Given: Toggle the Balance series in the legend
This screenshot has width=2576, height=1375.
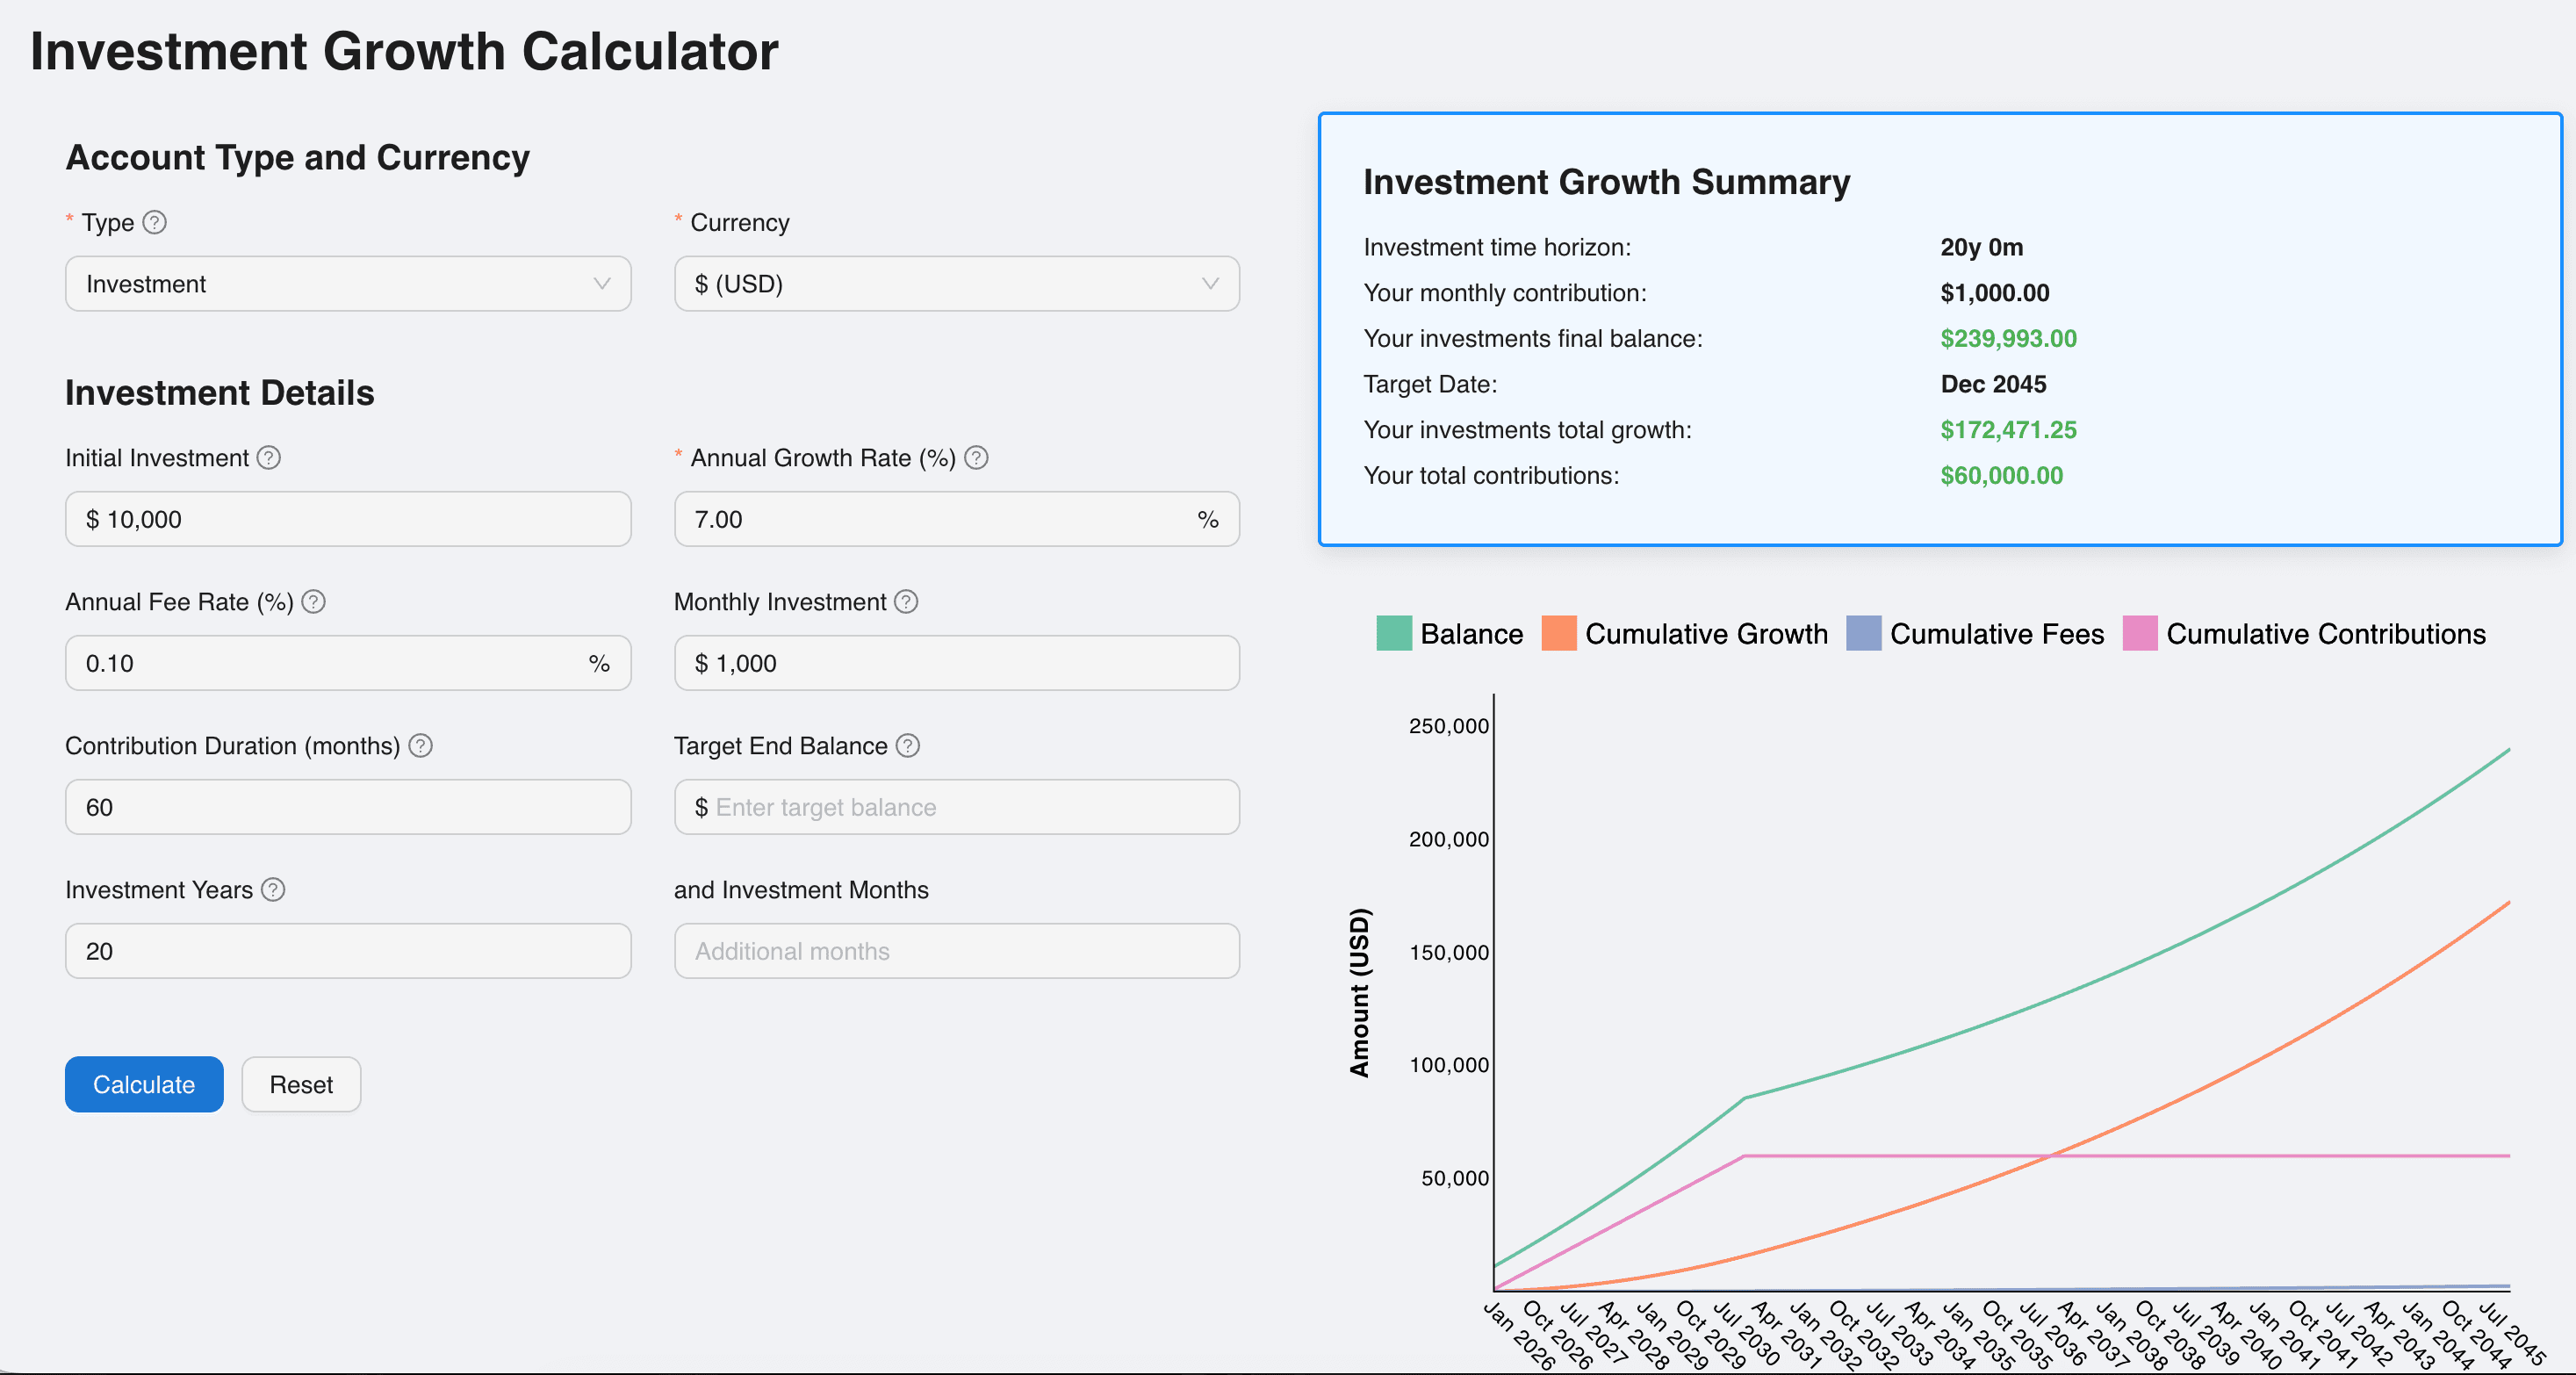Looking at the screenshot, I should (x=1392, y=633).
